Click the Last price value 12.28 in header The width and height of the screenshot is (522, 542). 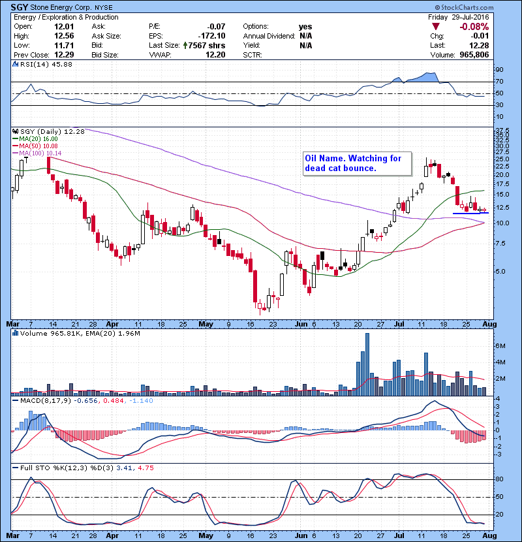coord(479,45)
